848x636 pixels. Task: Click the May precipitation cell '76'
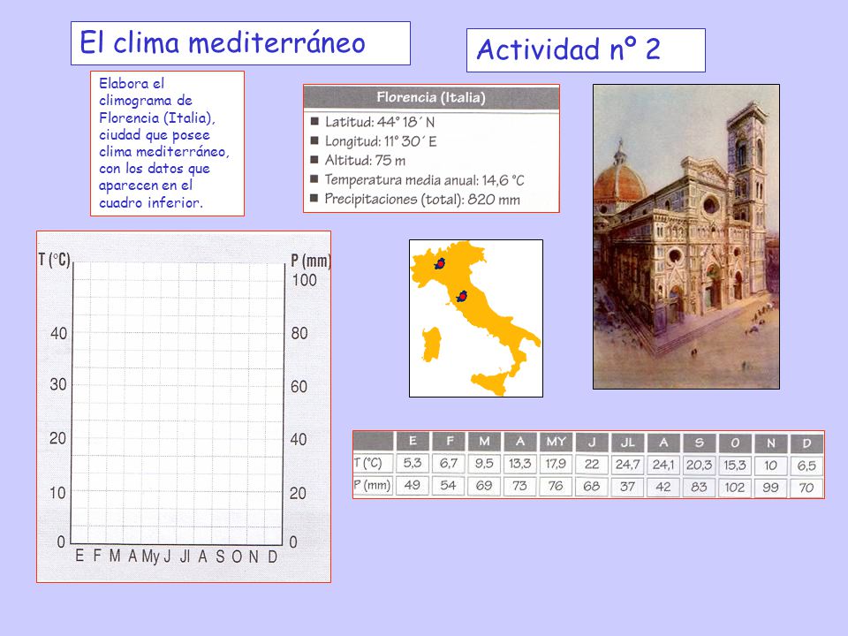pos(556,486)
